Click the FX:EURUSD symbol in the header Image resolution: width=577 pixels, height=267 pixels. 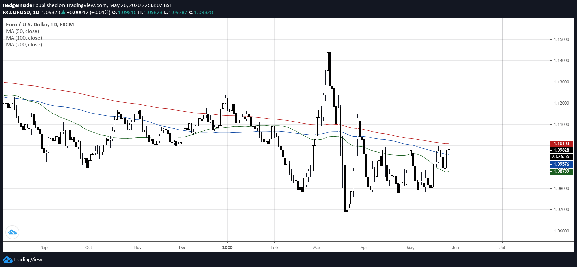coord(17,12)
